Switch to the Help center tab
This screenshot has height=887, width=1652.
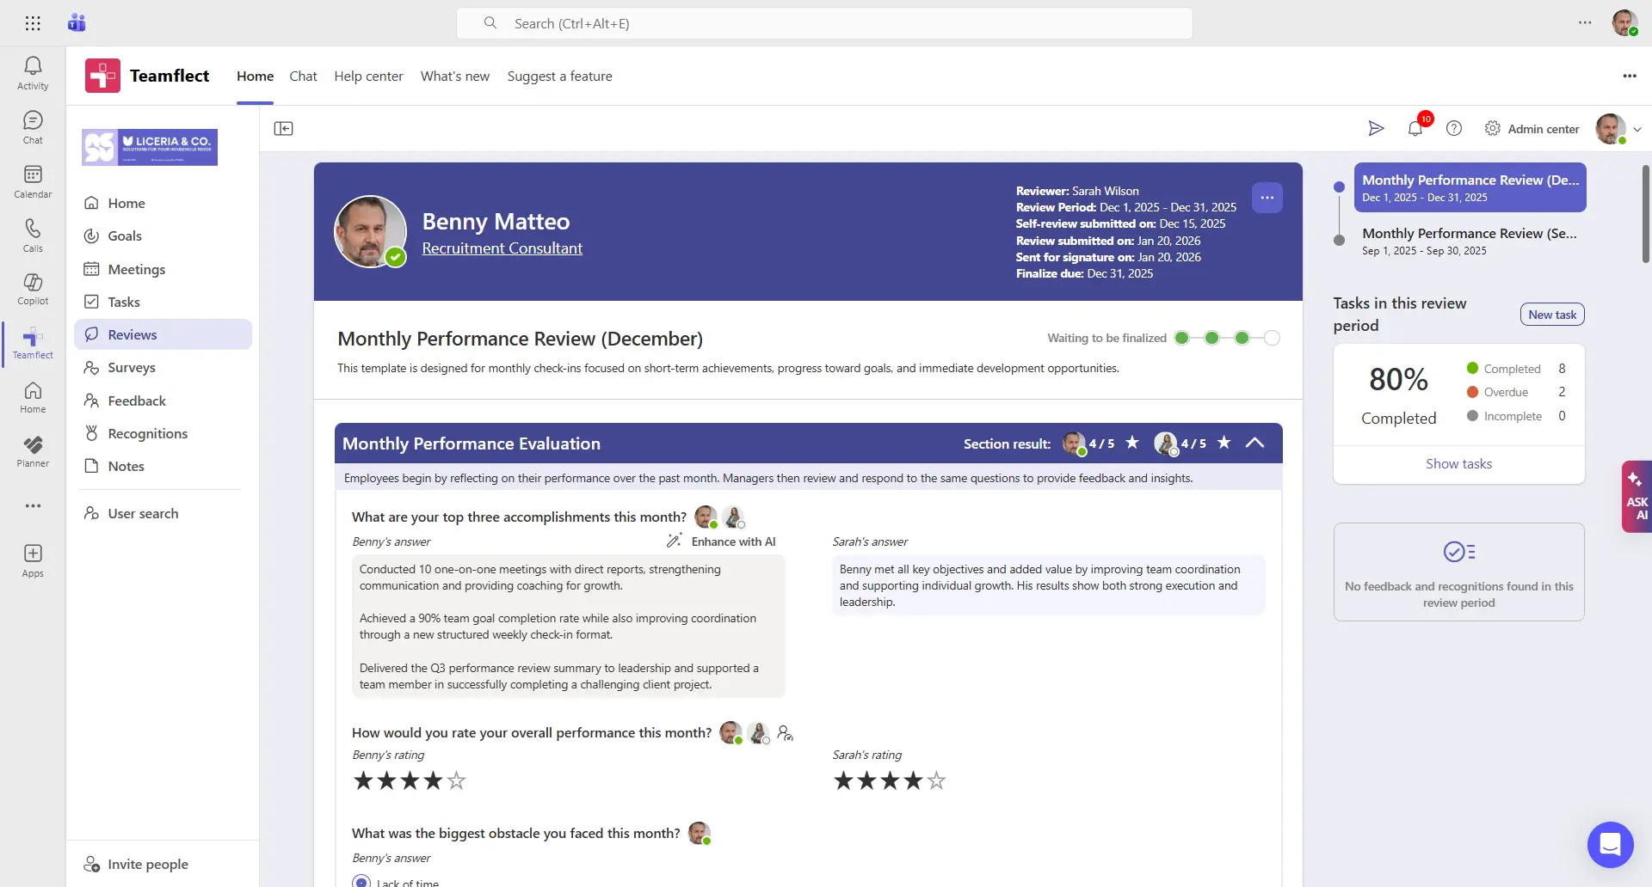[368, 76]
